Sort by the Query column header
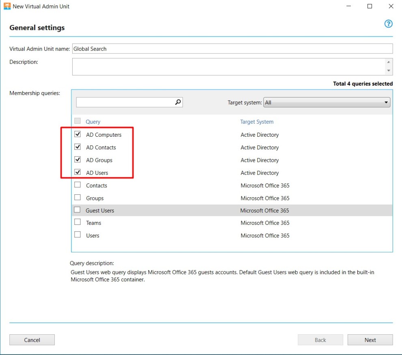This screenshot has height=355, width=402. coord(93,122)
